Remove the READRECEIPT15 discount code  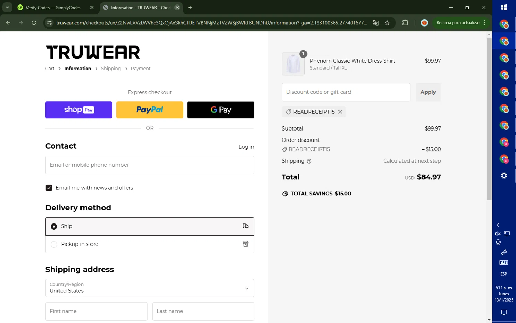[x=340, y=112]
